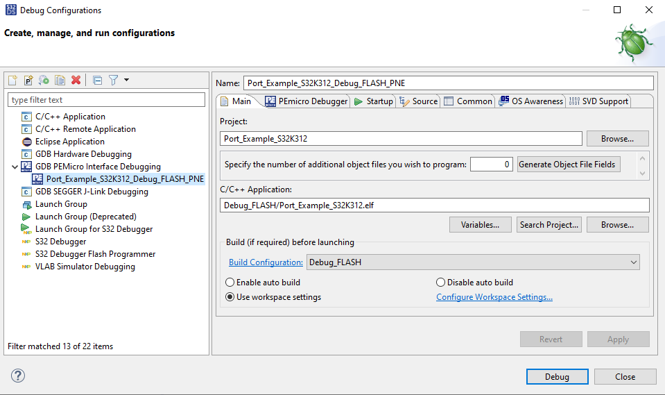Click the New prototype configuration icon

pyautogui.click(x=28, y=81)
